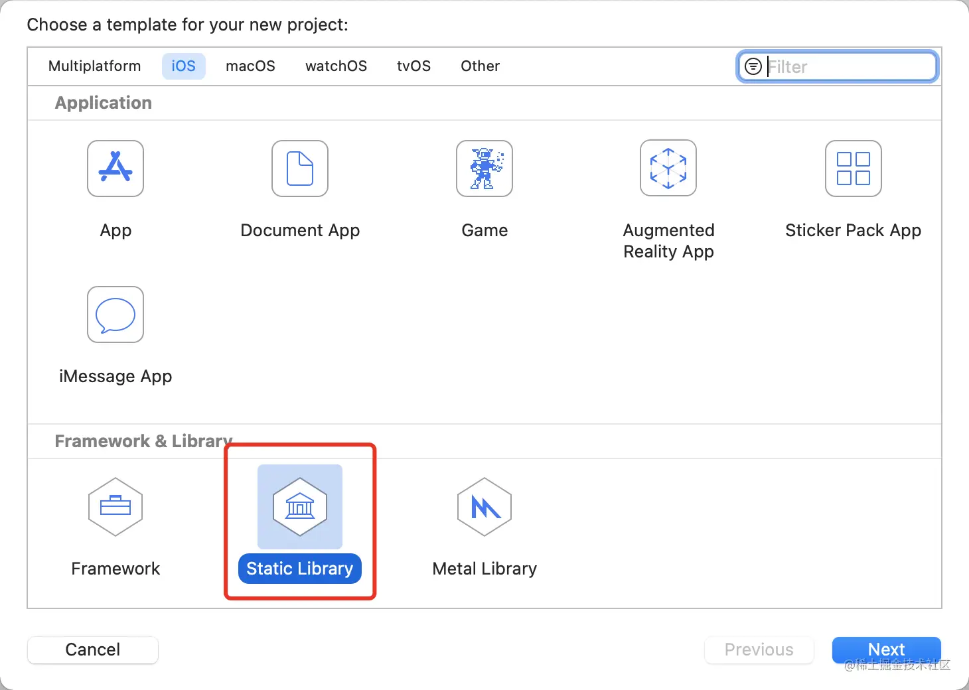Screen dimensions: 969x690
Task: Click the "Game" template label
Action: (484, 230)
